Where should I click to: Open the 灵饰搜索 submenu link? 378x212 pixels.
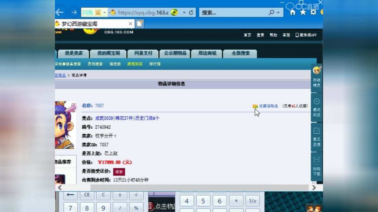[95, 64]
